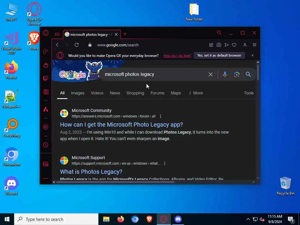Viewport: 300px width, 225px height.
Task: Start Google voice search microphone
Action: coord(225,74)
